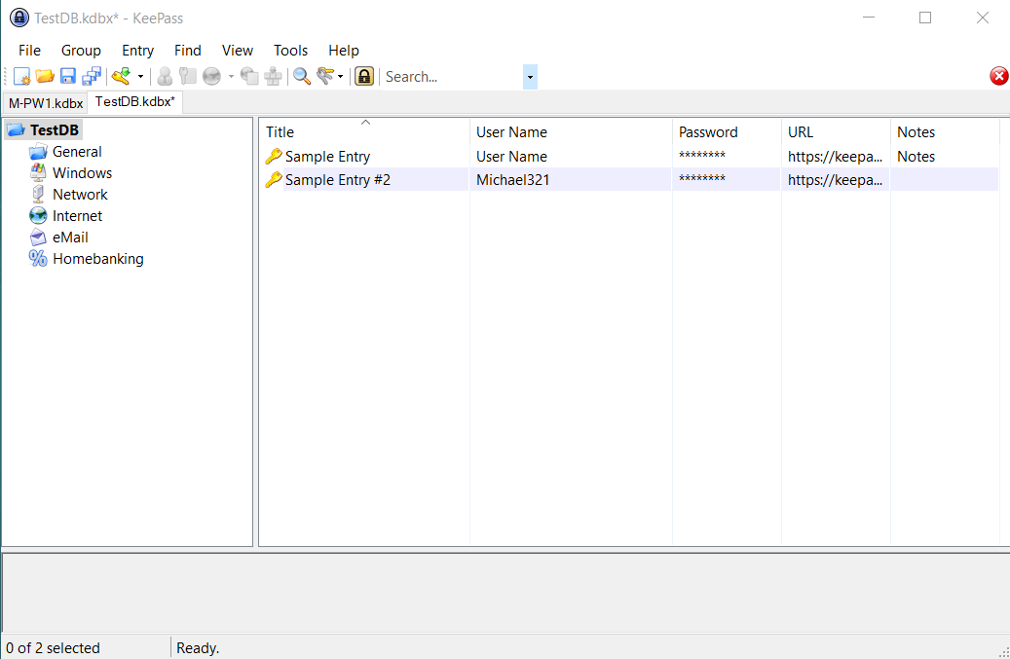Click the Show Entries keys icon
Screen dimensions: 1010x659
click(x=325, y=77)
